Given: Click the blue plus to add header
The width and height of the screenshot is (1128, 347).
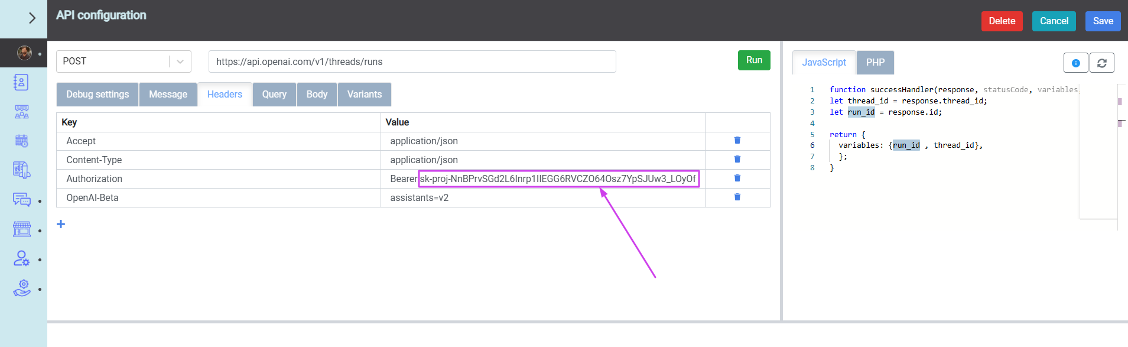Looking at the screenshot, I should coord(61,224).
